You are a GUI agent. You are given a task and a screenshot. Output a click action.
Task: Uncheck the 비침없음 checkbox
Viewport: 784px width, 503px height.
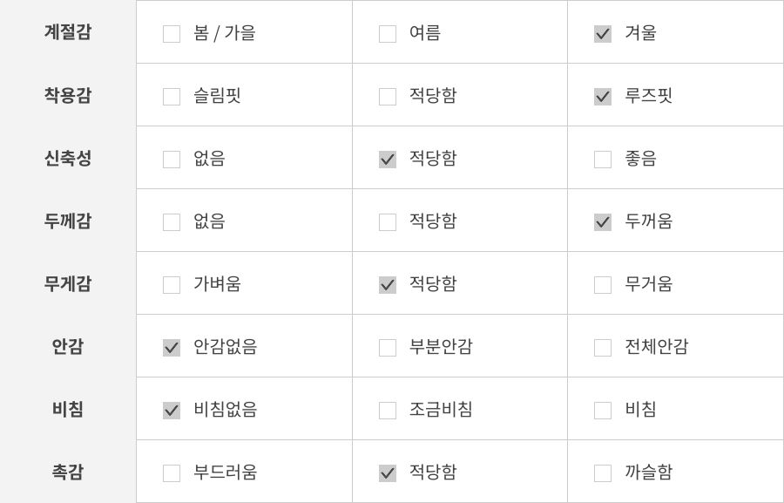tap(172, 411)
